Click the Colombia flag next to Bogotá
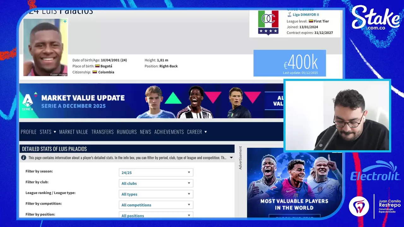The height and width of the screenshot is (227, 404). (97, 66)
